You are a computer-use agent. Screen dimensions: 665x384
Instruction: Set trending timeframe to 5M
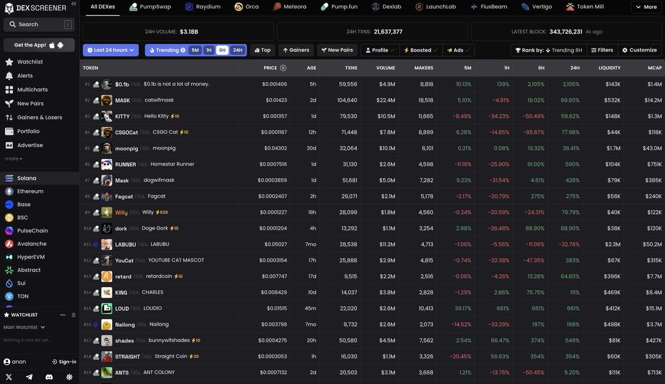(195, 50)
